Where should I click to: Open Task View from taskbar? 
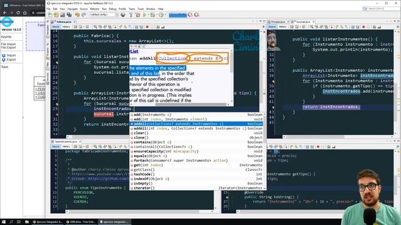click(x=19, y=222)
